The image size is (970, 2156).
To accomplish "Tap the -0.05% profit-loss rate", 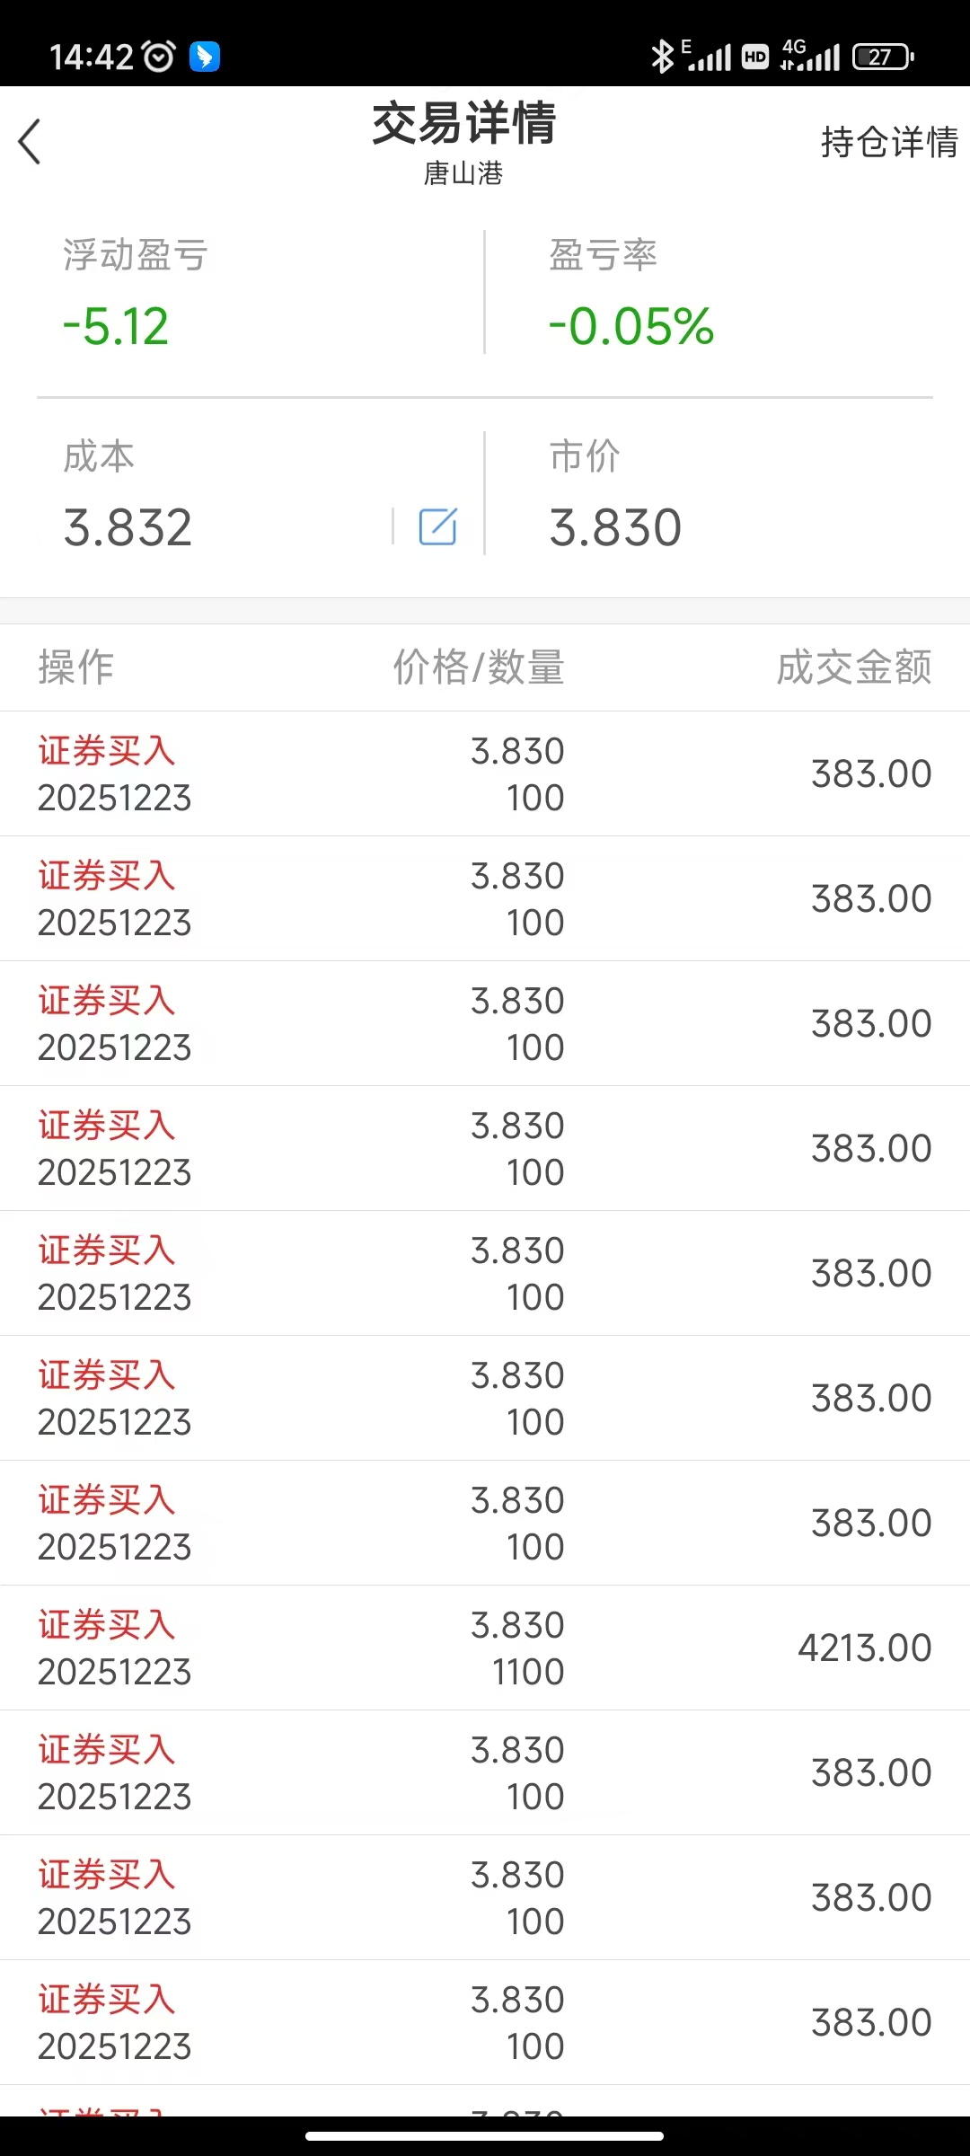I will coord(631,326).
